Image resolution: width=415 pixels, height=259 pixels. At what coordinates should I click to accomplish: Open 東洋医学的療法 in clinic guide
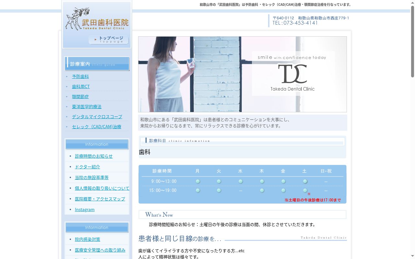87,107
